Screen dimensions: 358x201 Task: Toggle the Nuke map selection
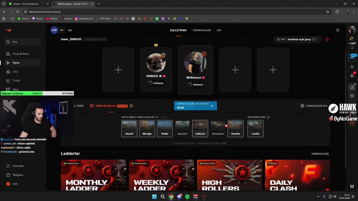pos(165,128)
